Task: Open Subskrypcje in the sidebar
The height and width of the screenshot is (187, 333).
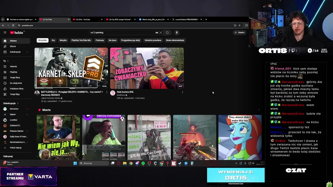Action: [16, 52]
